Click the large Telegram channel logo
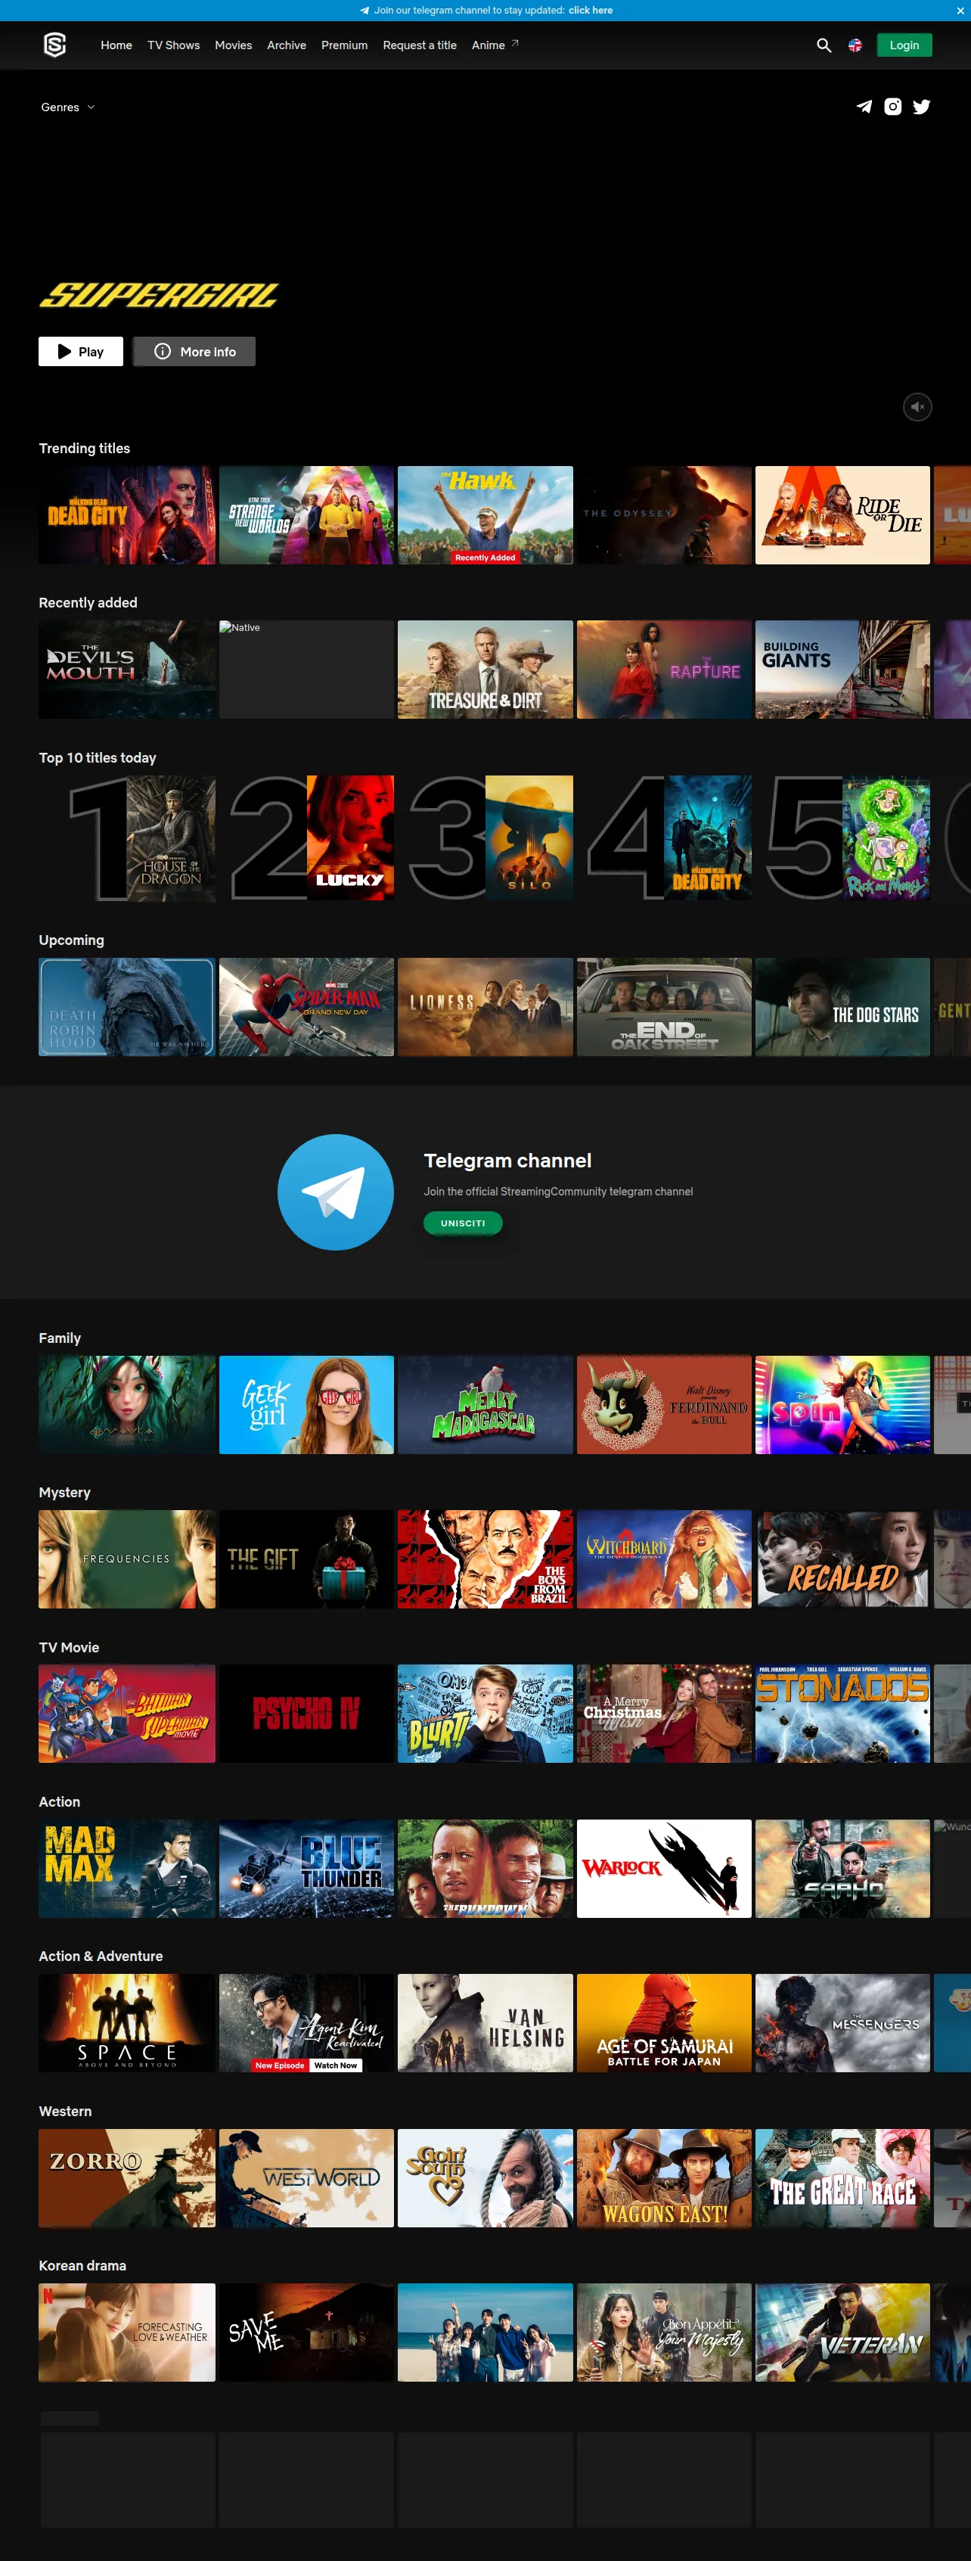Viewport: 971px width, 2561px height. point(336,1192)
